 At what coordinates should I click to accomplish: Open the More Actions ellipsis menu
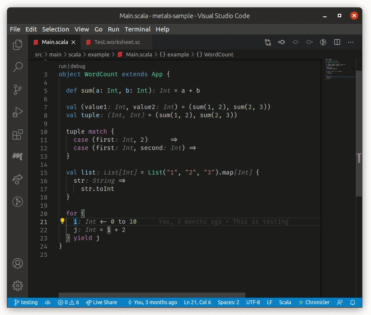(351, 42)
